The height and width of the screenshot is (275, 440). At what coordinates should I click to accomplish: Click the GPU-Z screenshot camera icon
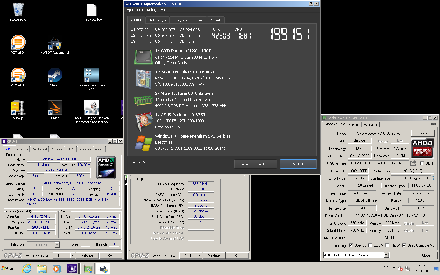tap(433, 124)
